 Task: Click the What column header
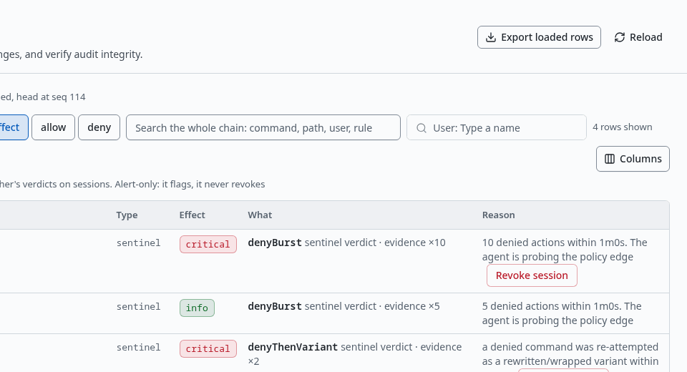[260, 215]
